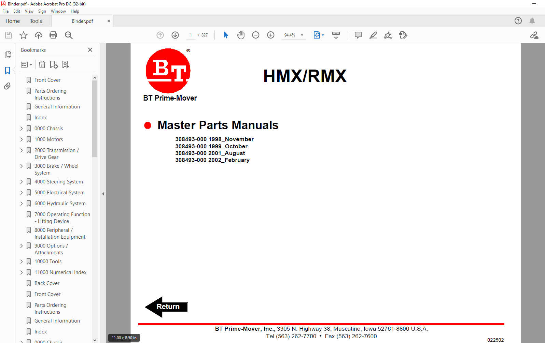Image resolution: width=545 pixels, height=343 pixels.
Task: Add a new bookmark icon
Action: click(x=54, y=64)
